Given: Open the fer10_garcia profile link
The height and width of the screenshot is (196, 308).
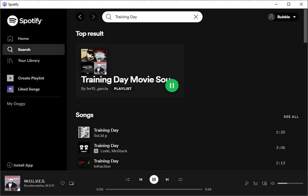Looking at the screenshot, I should tap(97, 89).
